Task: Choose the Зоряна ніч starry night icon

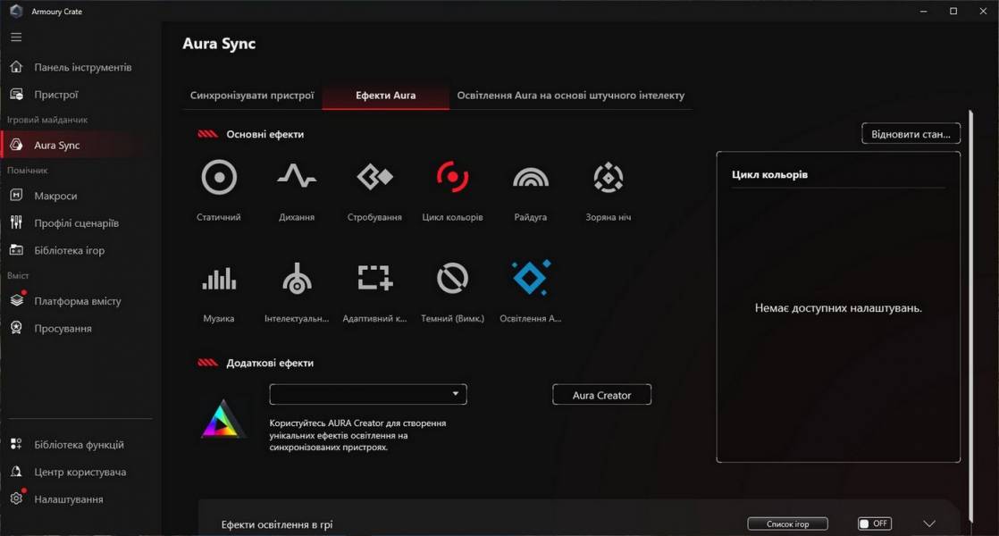Action: tap(609, 177)
